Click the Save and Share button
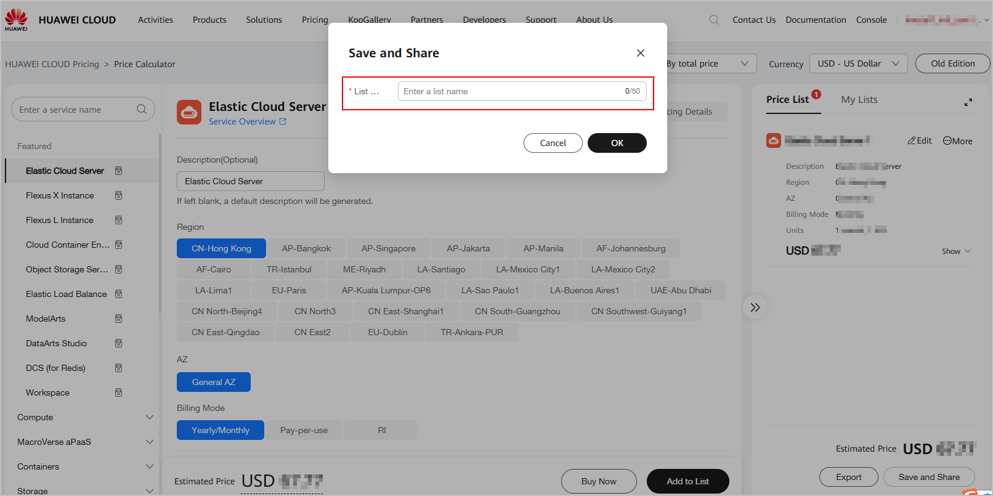993x496 pixels. pyautogui.click(x=929, y=477)
